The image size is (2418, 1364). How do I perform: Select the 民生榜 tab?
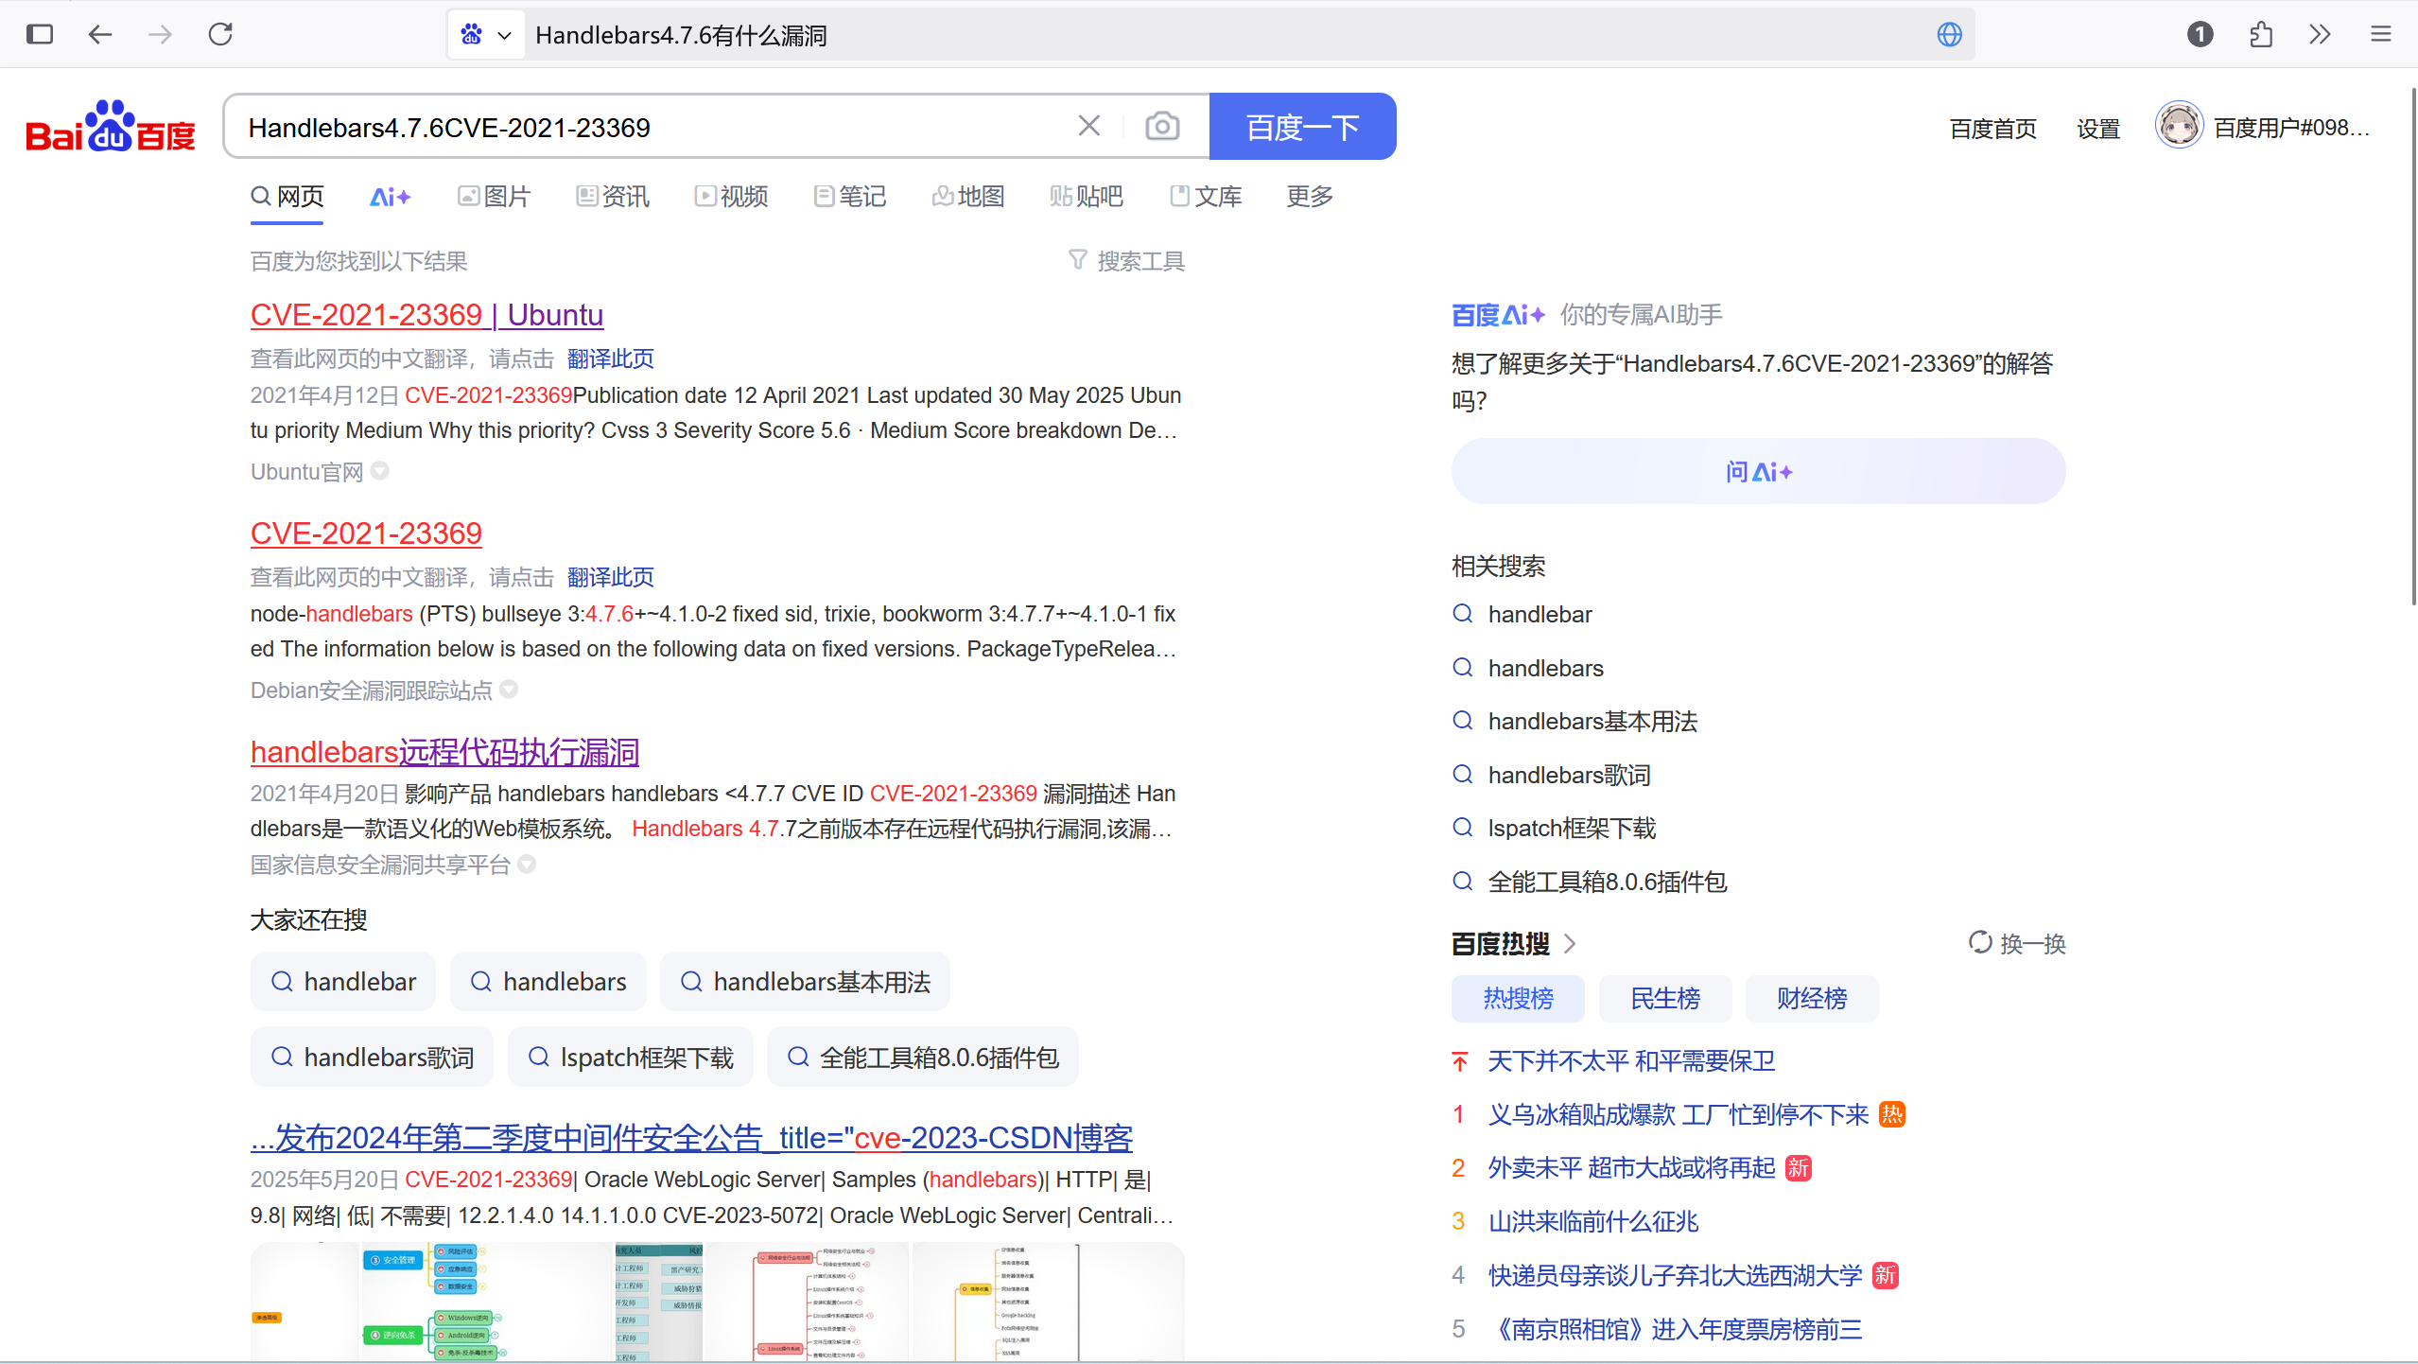1664,998
